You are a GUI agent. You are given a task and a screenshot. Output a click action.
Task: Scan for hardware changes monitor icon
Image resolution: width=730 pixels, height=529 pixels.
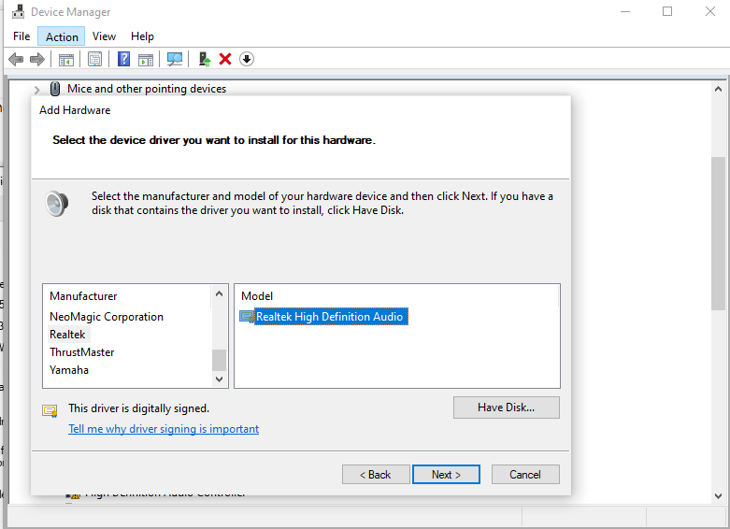(x=175, y=59)
